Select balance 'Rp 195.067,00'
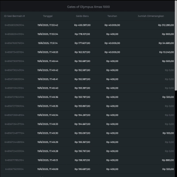 point(82,133)
